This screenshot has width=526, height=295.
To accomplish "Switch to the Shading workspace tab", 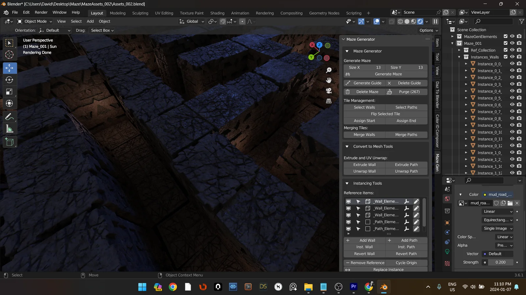I will click(217, 13).
